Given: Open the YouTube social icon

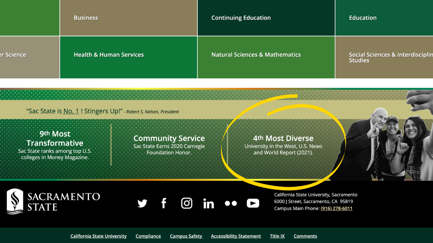Looking at the screenshot, I should pyautogui.click(x=253, y=203).
